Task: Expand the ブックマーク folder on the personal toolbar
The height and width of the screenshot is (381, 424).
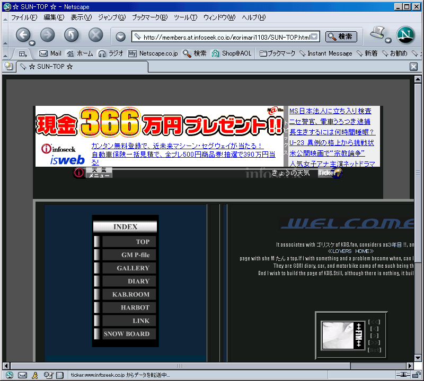Action: click(x=277, y=53)
